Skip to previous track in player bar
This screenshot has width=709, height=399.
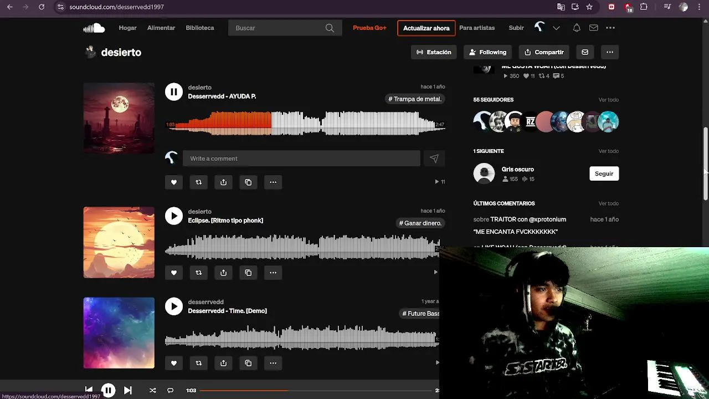tap(89, 390)
